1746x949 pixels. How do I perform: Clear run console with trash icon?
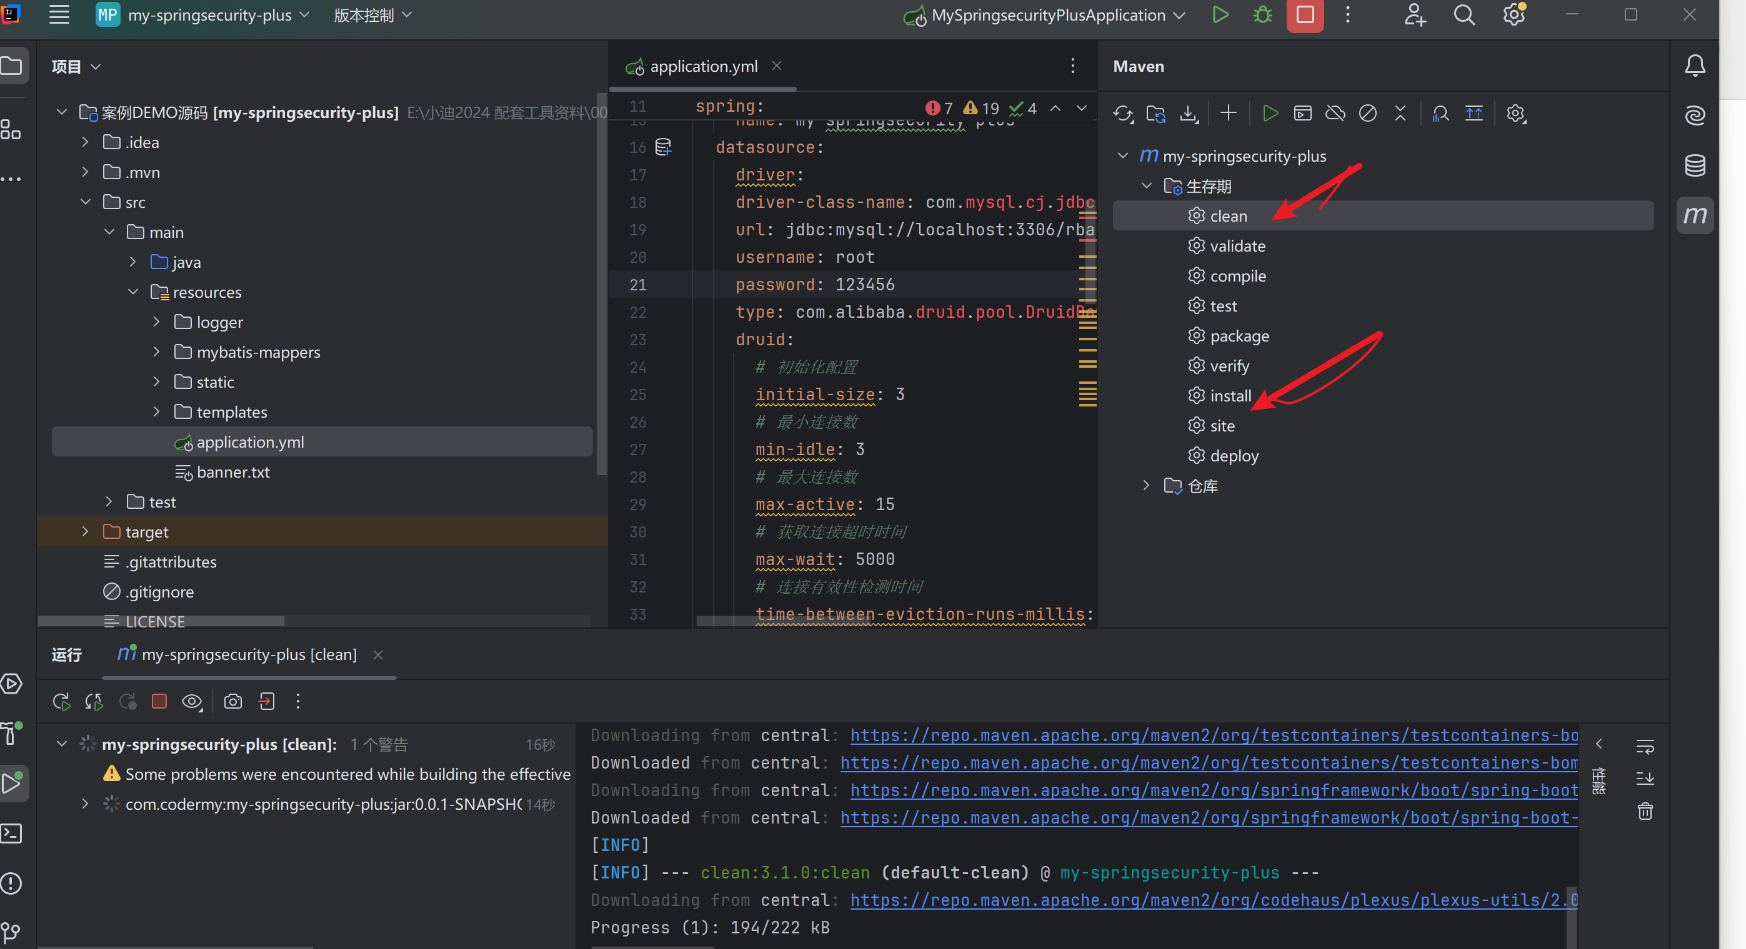tap(1644, 811)
